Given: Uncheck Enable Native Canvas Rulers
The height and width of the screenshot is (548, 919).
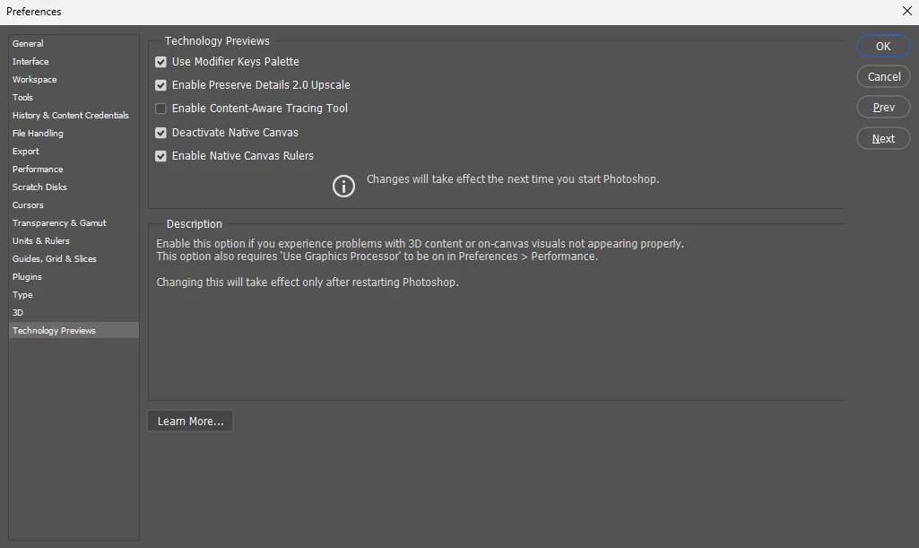Looking at the screenshot, I should [x=160, y=156].
